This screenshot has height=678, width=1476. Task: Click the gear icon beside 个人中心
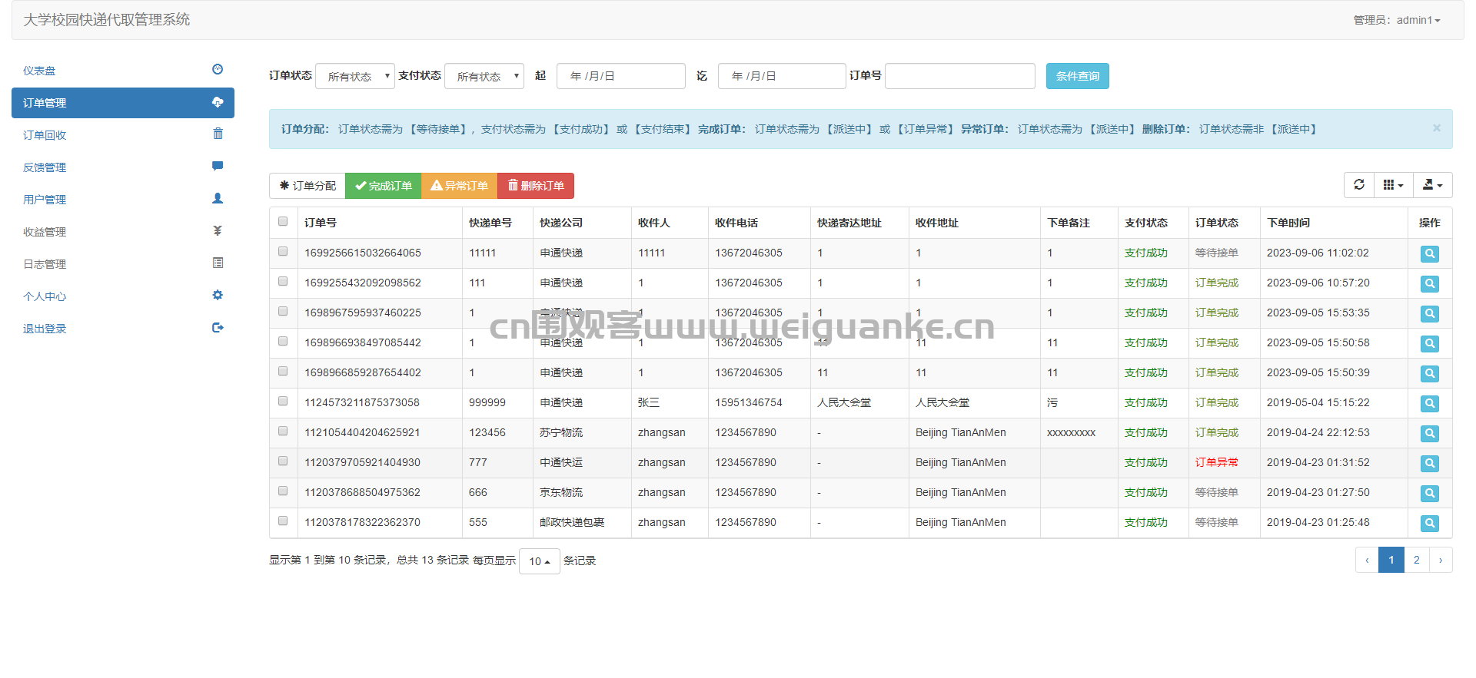tap(218, 296)
